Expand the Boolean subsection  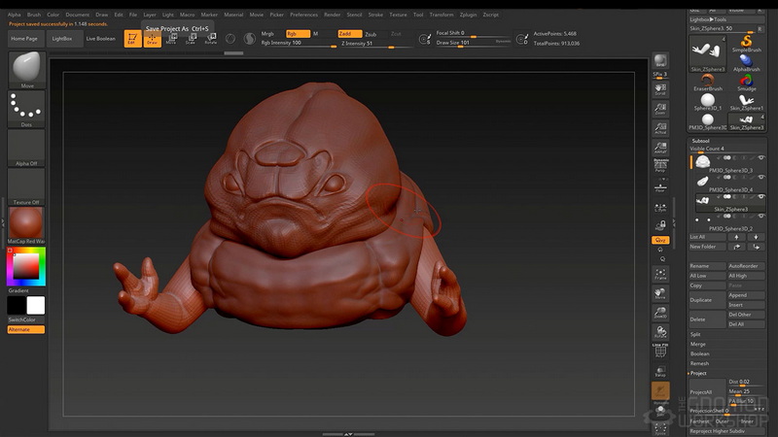pos(699,353)
